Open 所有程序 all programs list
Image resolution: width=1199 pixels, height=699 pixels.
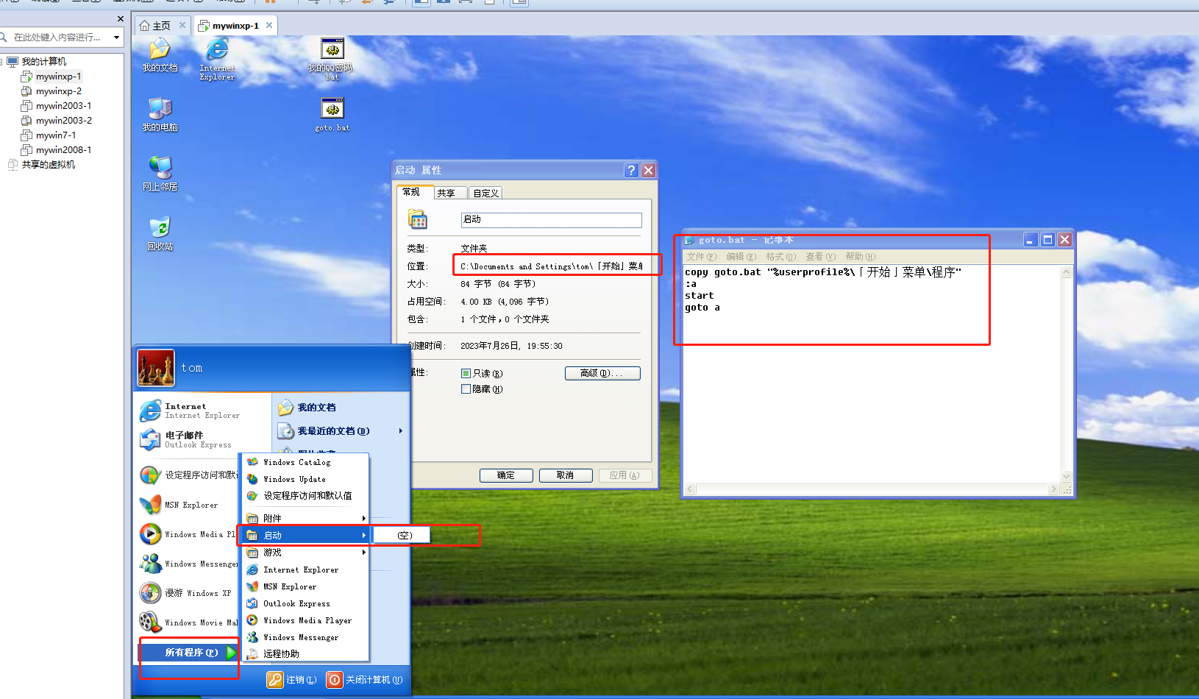190,652
